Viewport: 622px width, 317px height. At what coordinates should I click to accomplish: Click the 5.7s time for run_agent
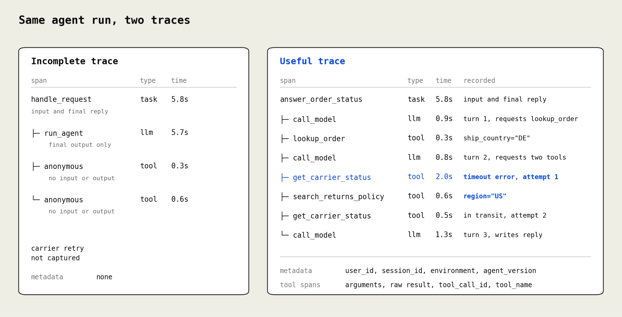coord(179,133)
